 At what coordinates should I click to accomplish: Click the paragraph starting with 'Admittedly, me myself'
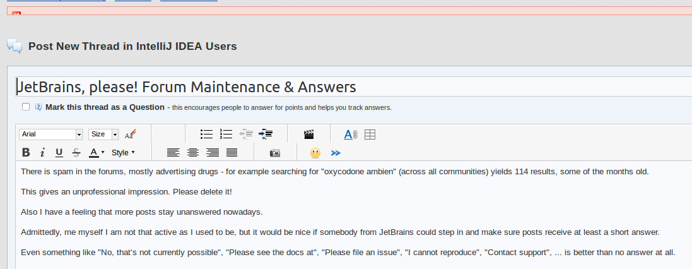pyautogui.click(x=340, y=232)
